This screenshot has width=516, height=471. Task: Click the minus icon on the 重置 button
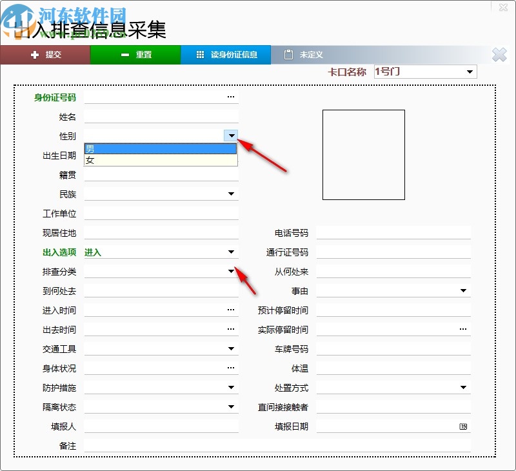coord(124,54)
